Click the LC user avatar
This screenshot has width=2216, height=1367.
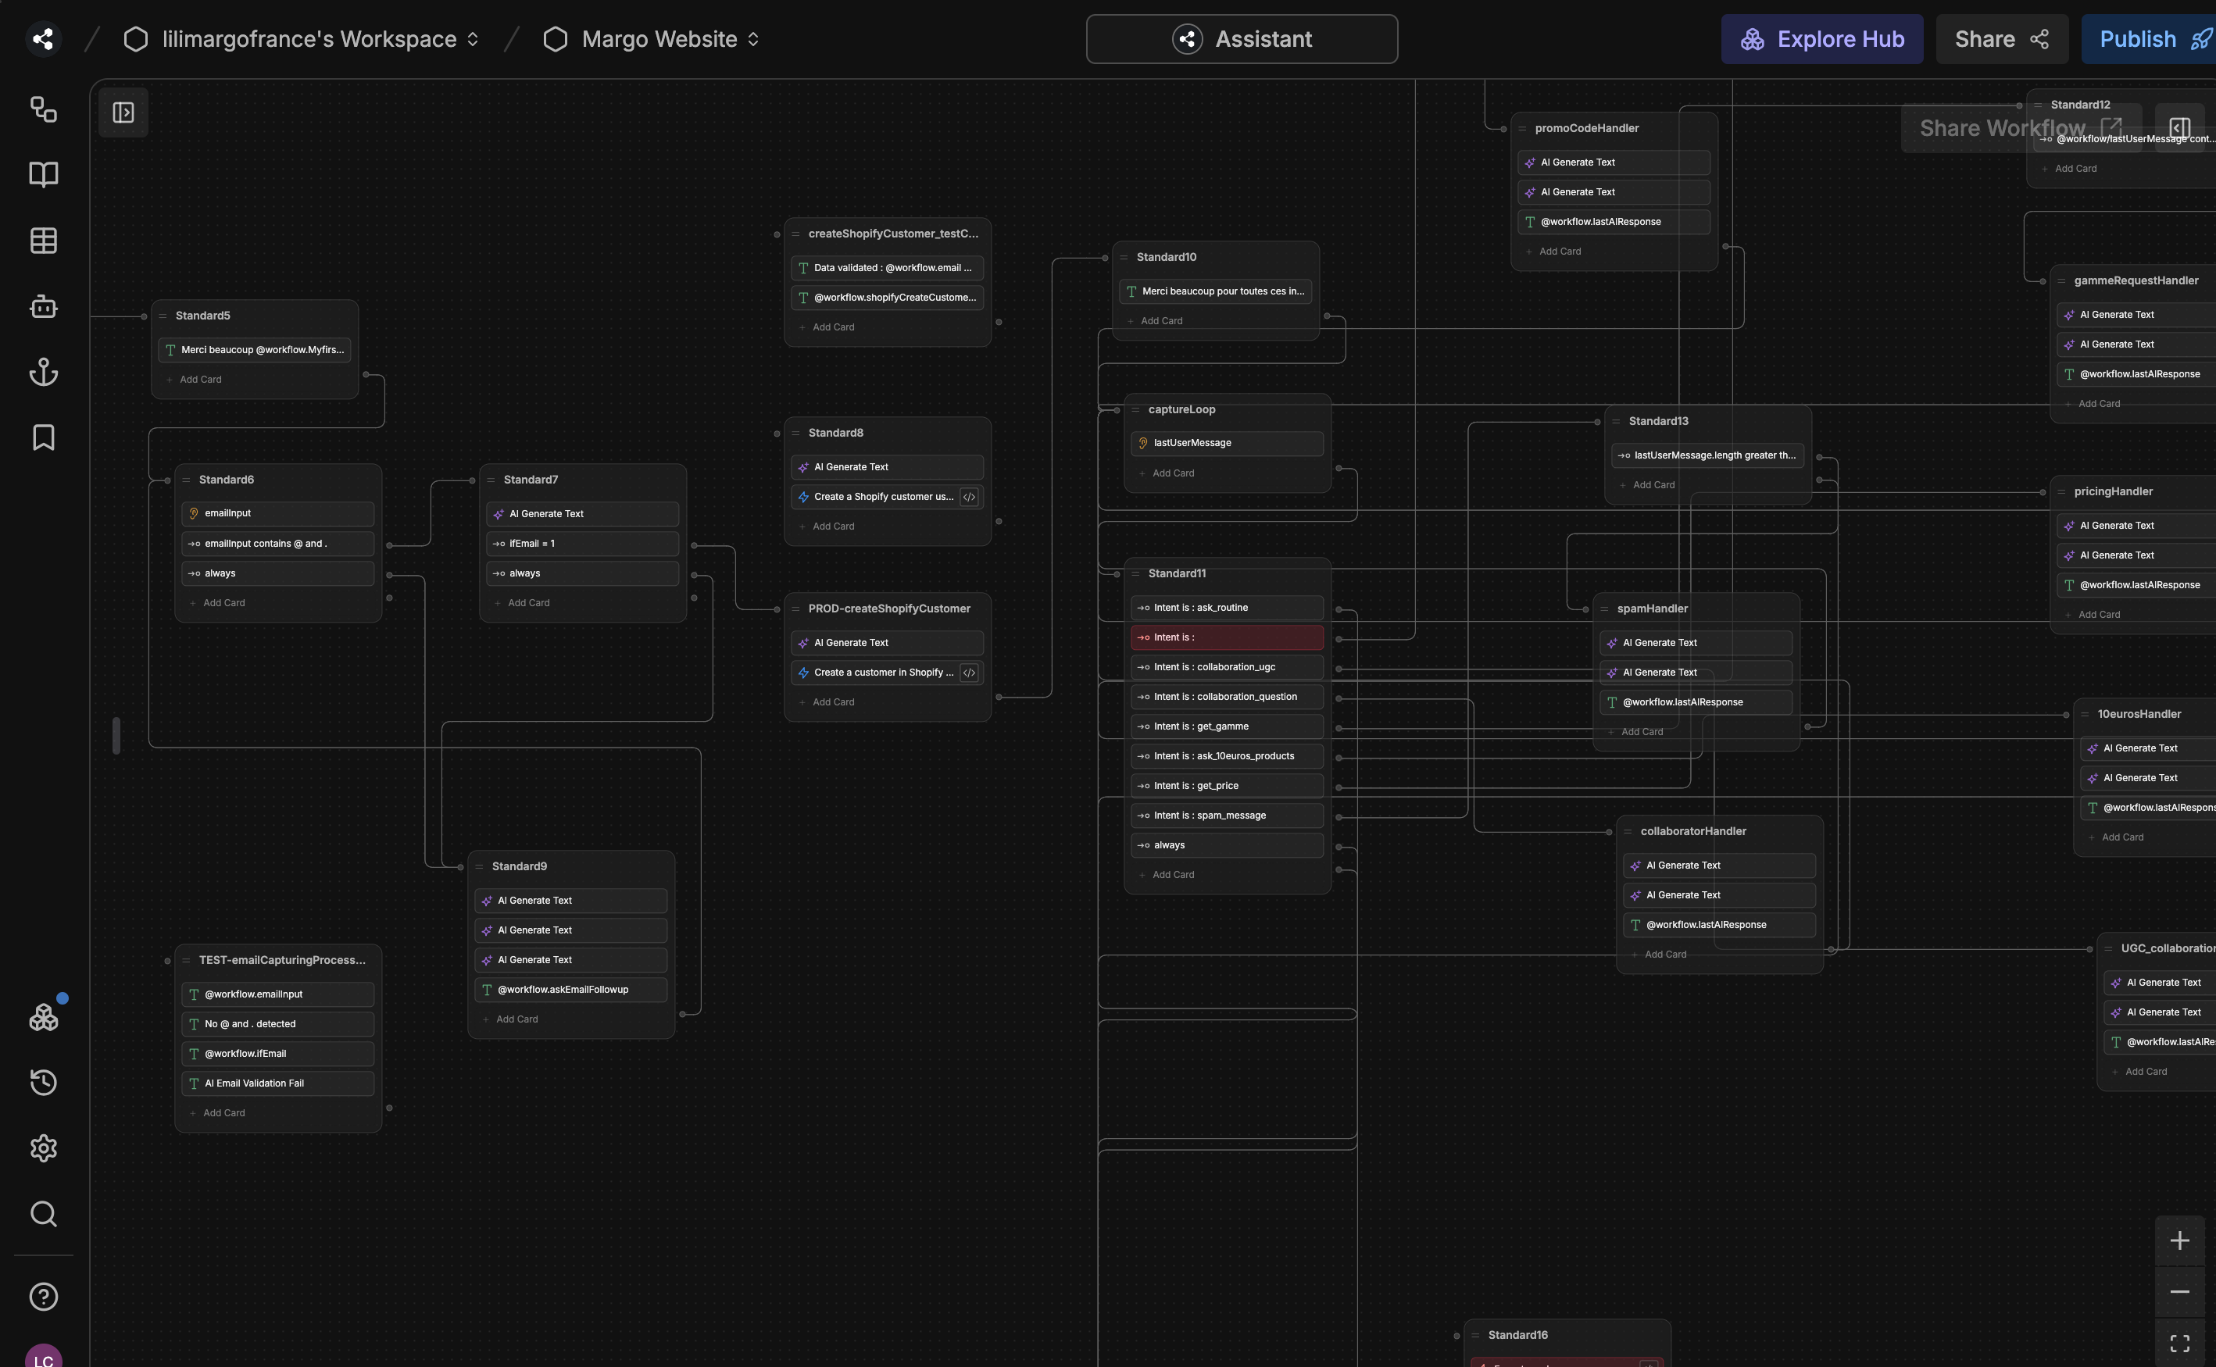point(44,1356)
